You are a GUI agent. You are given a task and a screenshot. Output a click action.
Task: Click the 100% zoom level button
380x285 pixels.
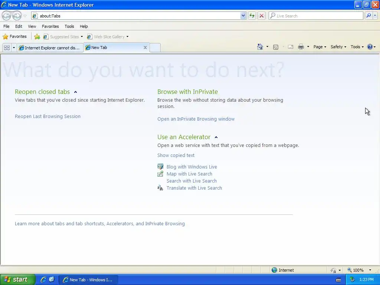(x=356, y=270)
